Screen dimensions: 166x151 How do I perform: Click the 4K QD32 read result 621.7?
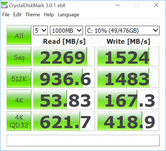[64, 121]
